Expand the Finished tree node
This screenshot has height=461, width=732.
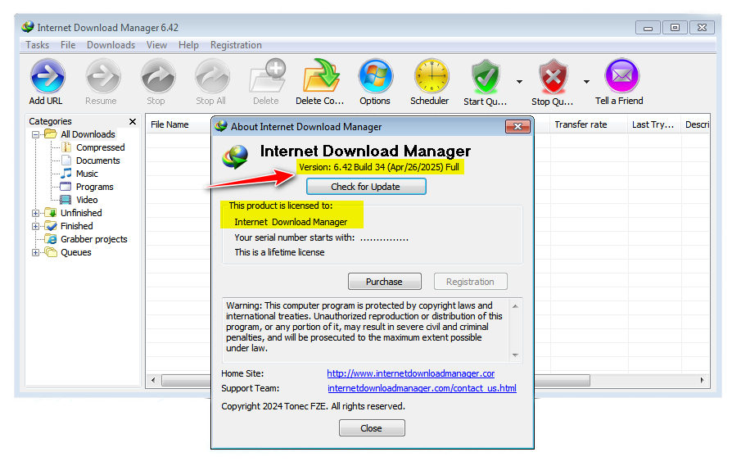(35, 226)
